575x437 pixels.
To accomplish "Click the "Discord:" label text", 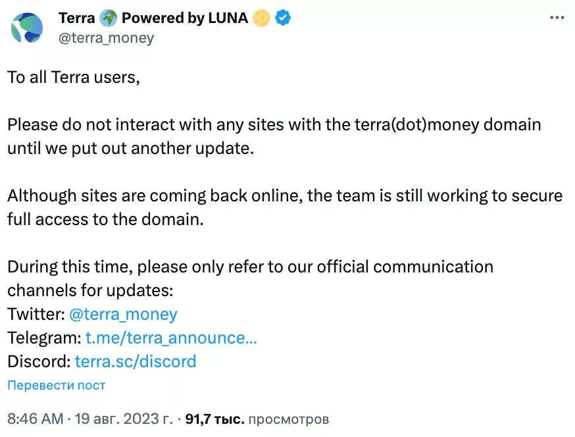I will [39, 361].
